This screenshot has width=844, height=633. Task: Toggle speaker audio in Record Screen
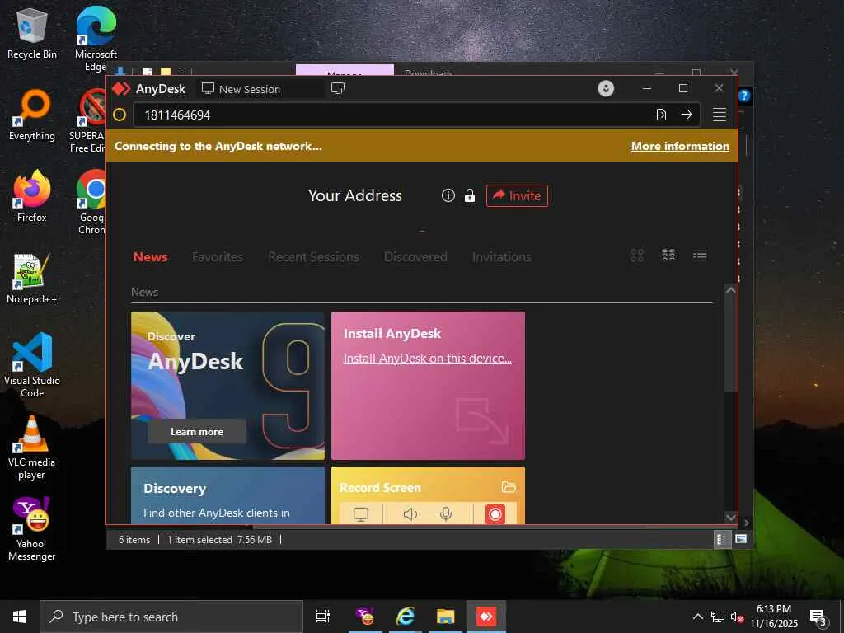click(410, 514)
